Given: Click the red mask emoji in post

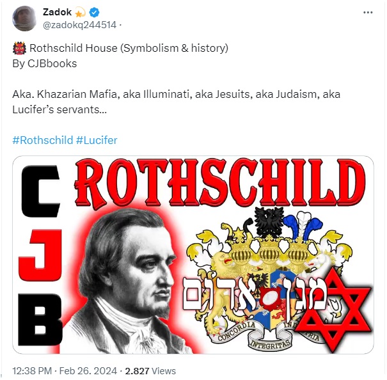Looking at the screenshot, I should [19, 48].
